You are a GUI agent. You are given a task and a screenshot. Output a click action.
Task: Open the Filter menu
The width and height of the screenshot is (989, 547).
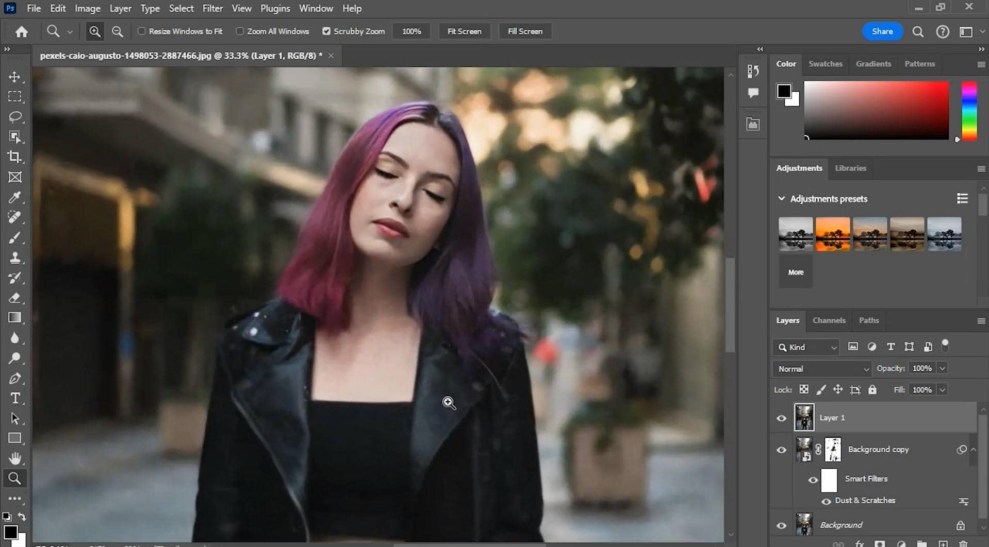[212, 8]
